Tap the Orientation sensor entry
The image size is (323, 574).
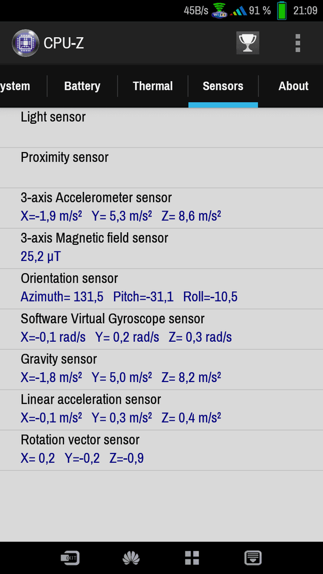click(x=161, y=289)
